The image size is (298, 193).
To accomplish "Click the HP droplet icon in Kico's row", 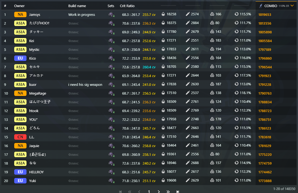I will [163, 58].
